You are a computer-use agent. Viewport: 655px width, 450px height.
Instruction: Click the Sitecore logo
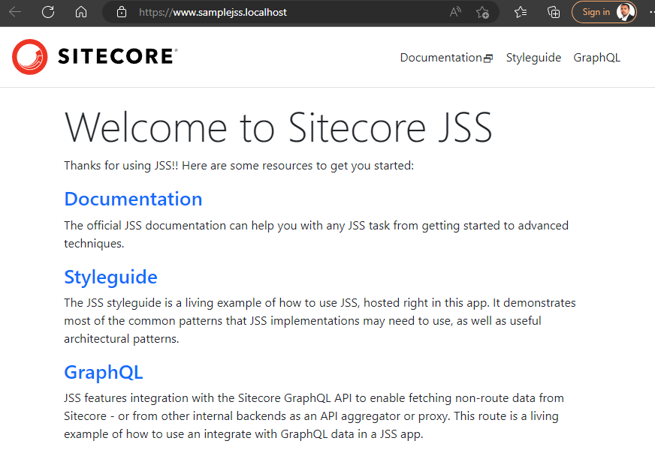pyautogui.click(x=95, y=57)
